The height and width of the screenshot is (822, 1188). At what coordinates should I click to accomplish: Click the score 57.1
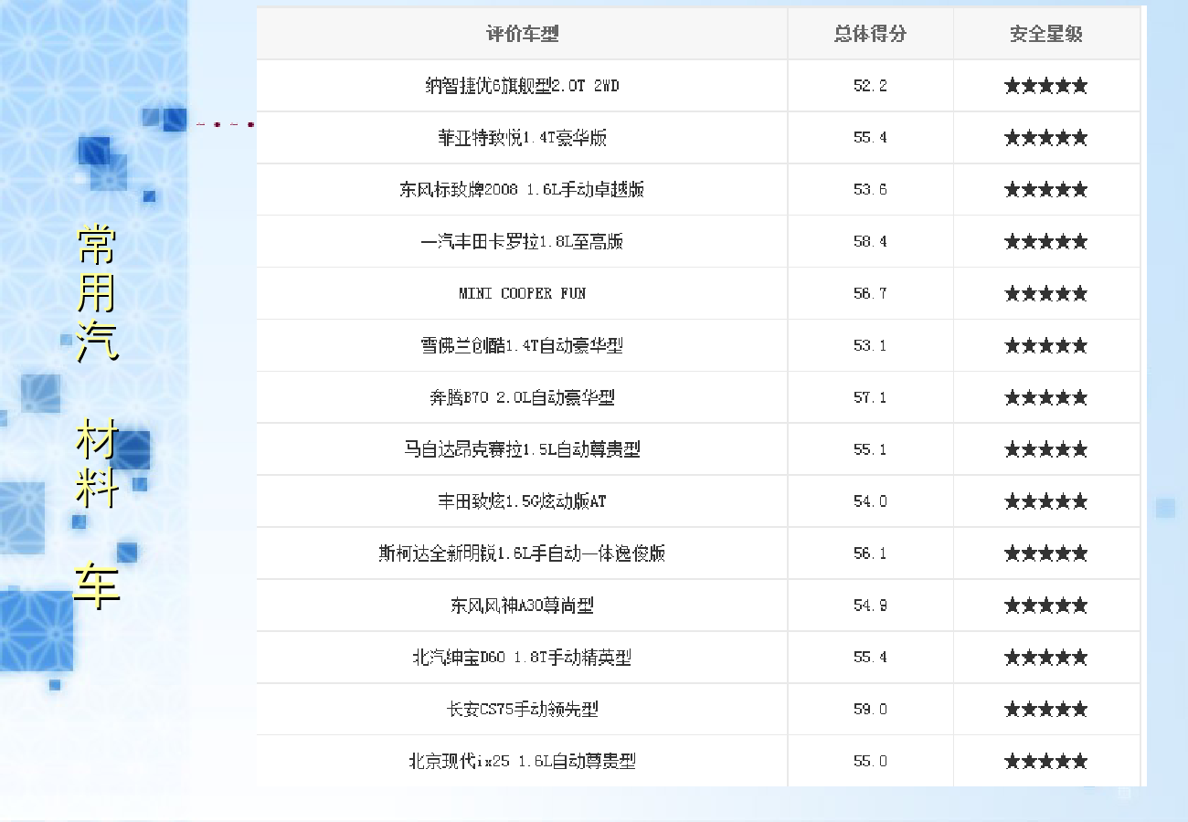870,397
